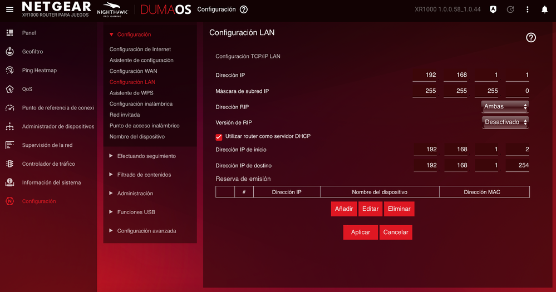Go to Panel in the sidebar
Viewport: 556px width, 292px height.
pos(29,33)
